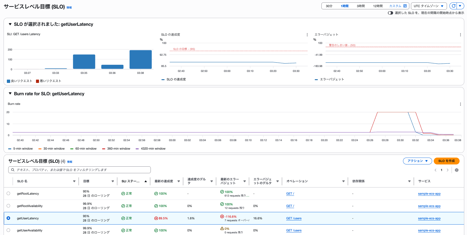Go to the next table page arrow
The height and width of the screenshot is (235, 467).
(447, 170)
